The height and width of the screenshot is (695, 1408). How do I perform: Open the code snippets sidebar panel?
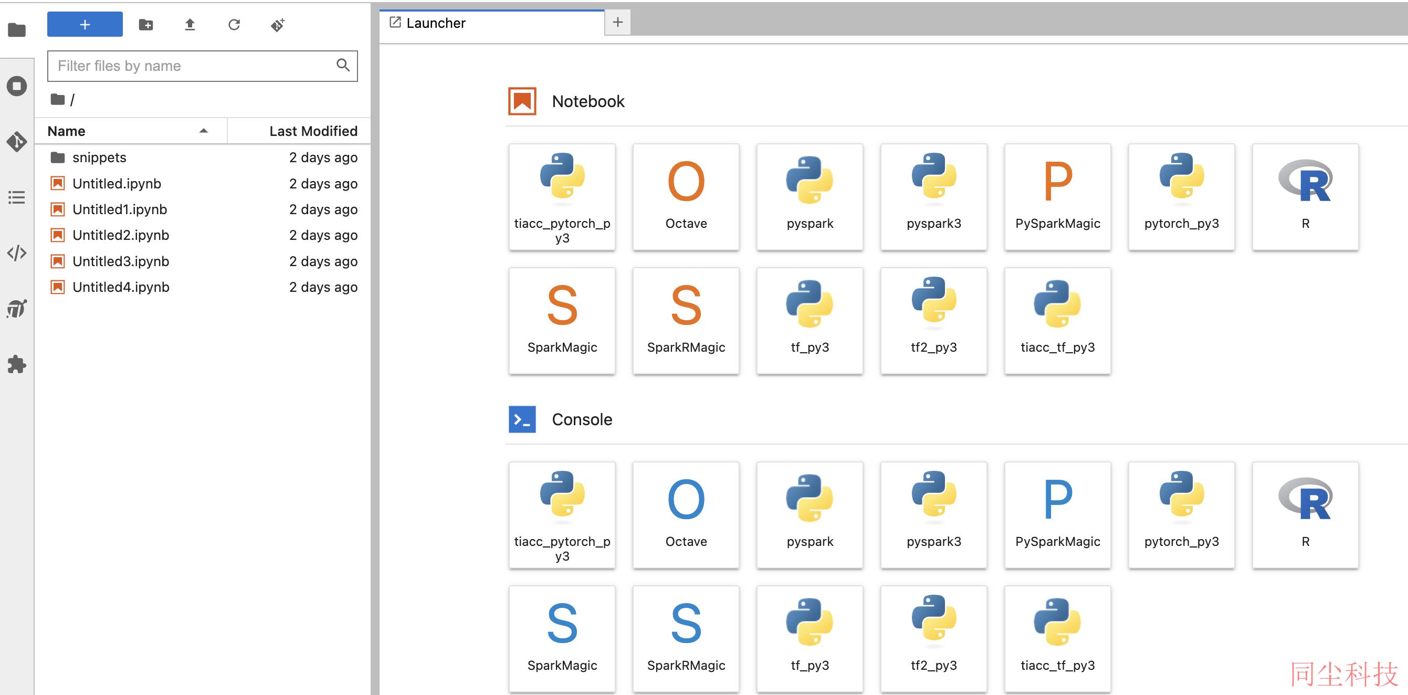tap(17, 253)
